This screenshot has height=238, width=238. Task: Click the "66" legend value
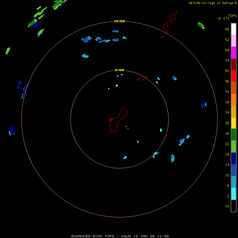coord(227,29)
